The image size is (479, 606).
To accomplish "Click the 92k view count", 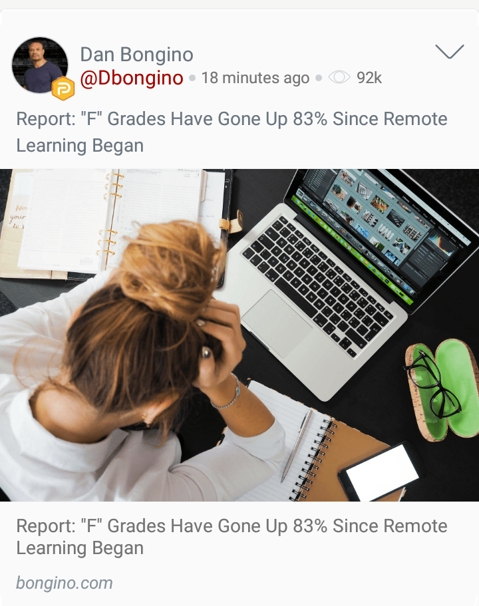I will [369, 78].
